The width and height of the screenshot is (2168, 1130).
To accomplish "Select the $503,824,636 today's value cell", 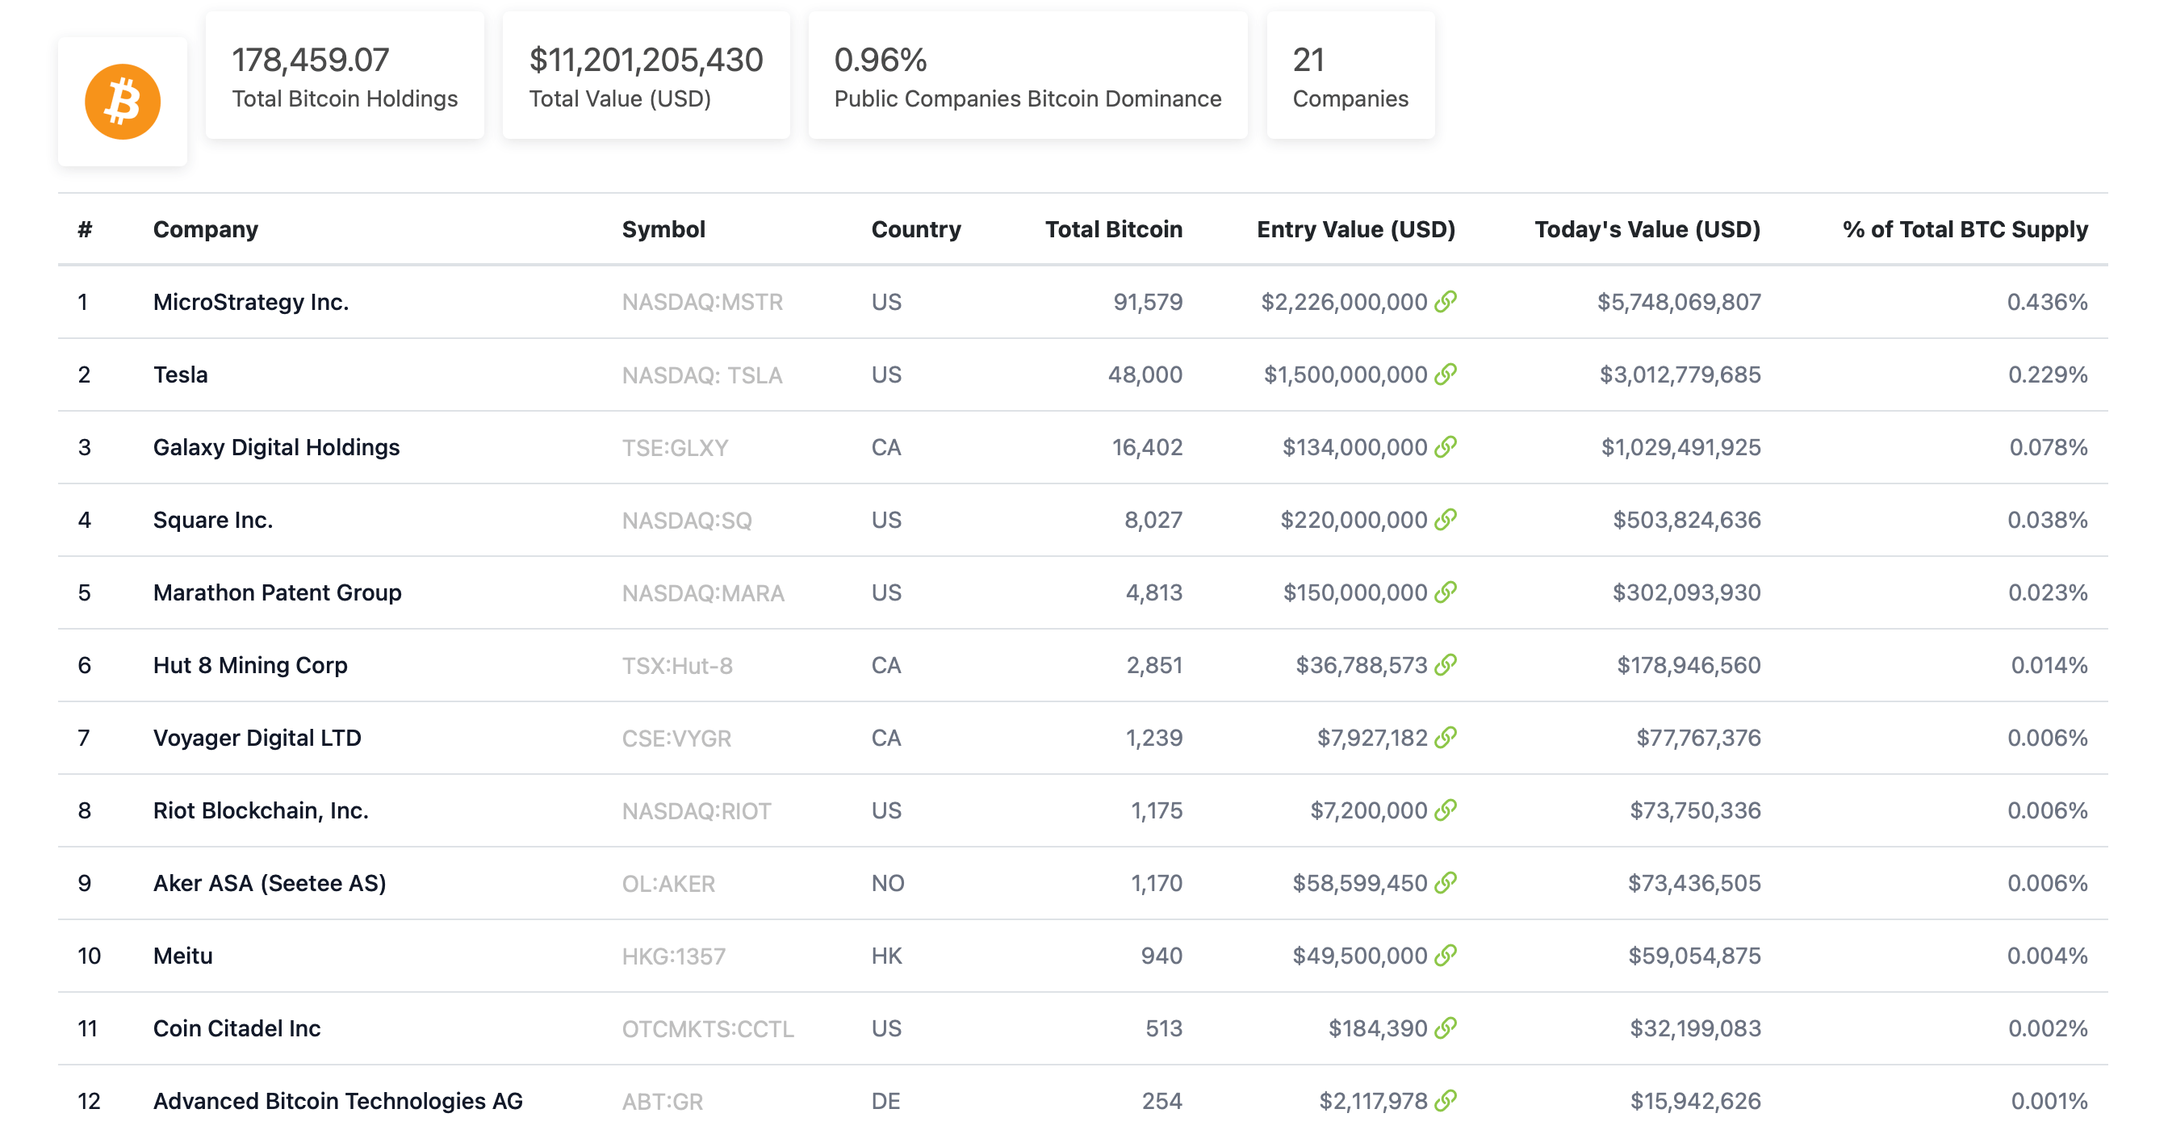I will (1687, 520).
